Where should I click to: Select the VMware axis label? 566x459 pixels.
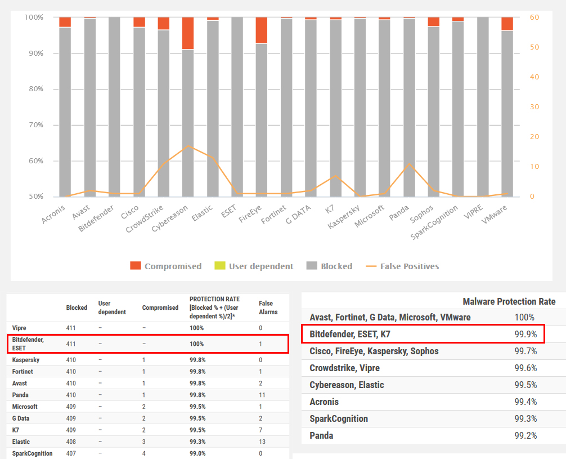494,214
